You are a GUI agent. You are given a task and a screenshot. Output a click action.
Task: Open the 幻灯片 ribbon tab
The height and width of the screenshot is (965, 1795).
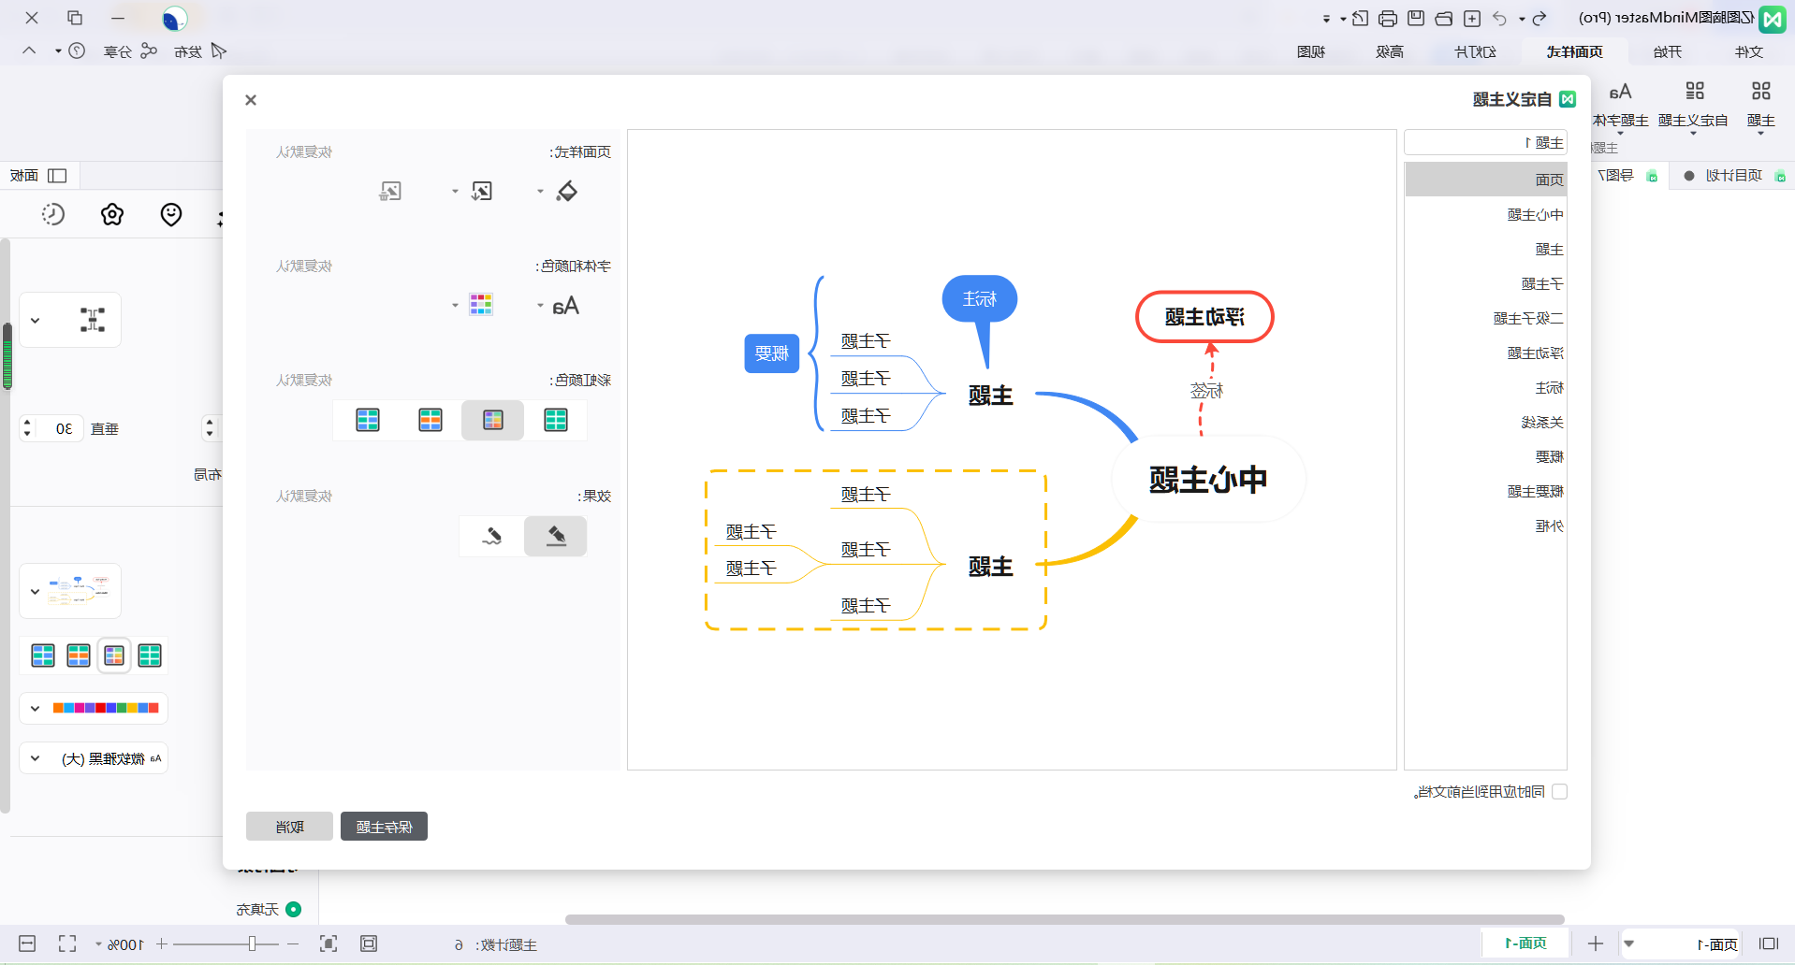pyautogui.click(x=1475, y=51)
